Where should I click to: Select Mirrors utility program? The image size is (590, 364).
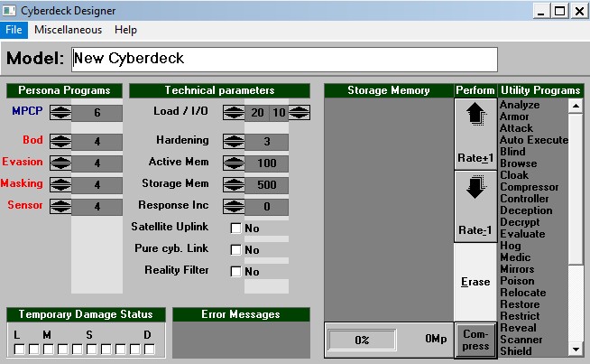tap(517, 269)
